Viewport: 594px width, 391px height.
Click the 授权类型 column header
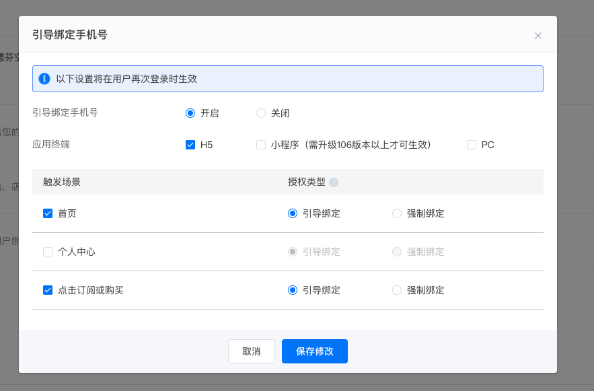point(307,182)
